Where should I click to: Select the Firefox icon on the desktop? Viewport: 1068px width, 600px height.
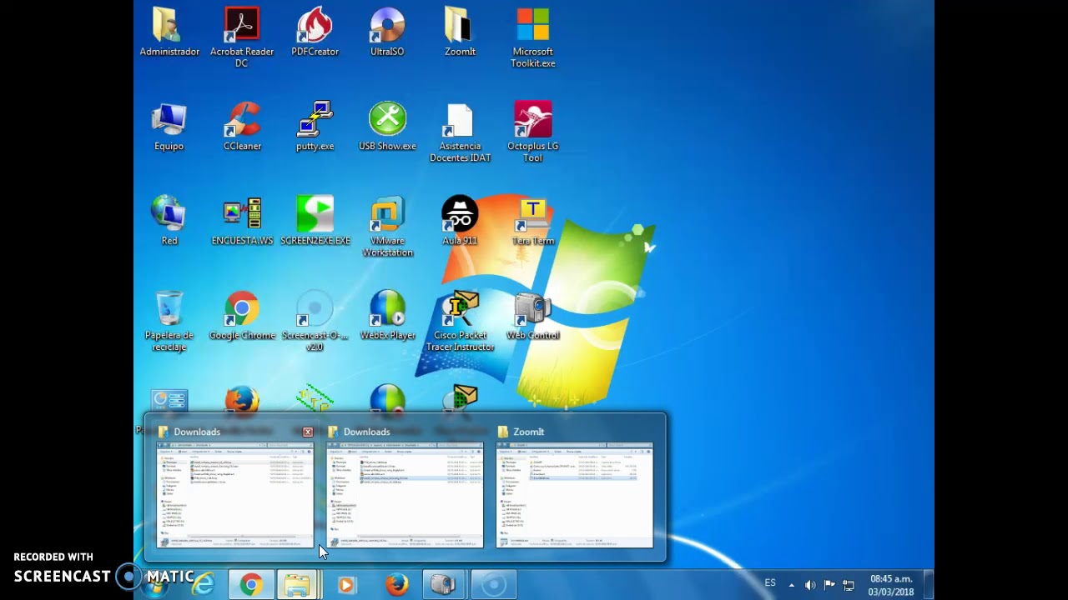(x=242, y=399)
